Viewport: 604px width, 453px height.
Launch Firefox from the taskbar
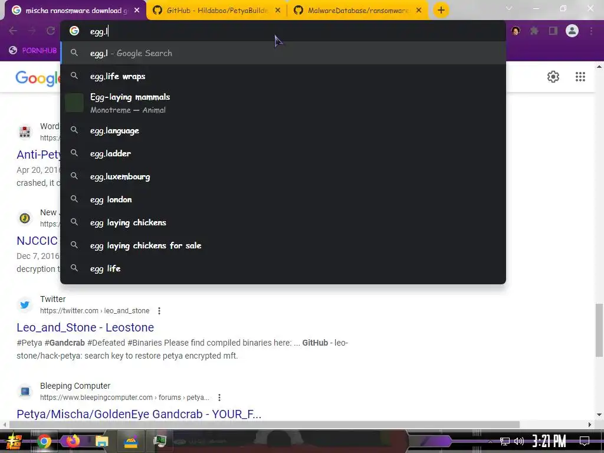click(73, 441)
